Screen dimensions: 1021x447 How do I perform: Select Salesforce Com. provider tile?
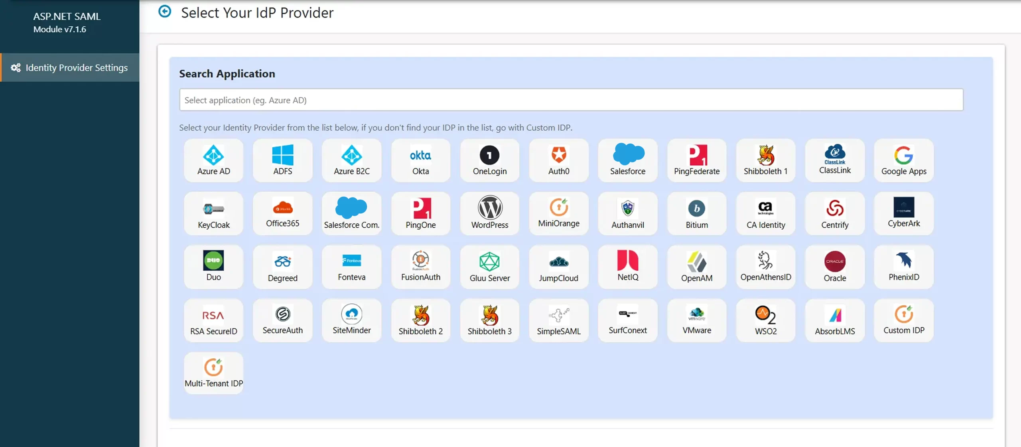click(x=351, y=214)
